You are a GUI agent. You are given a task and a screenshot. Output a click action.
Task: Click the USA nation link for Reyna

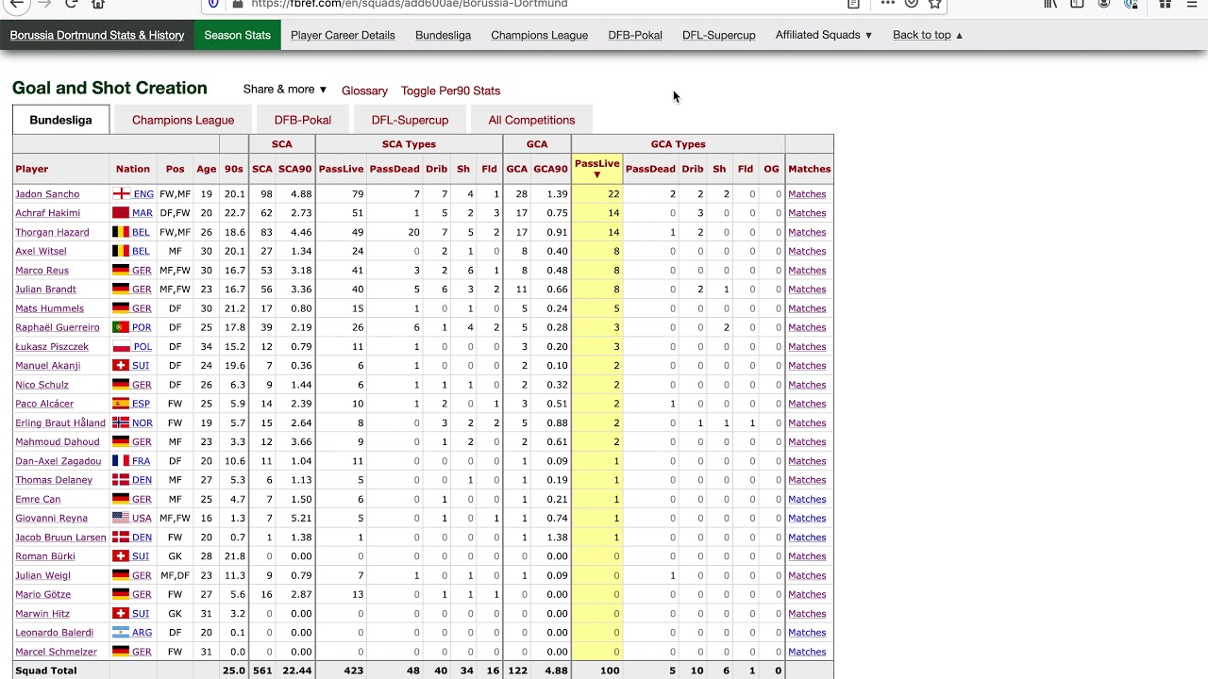(142, 518)
